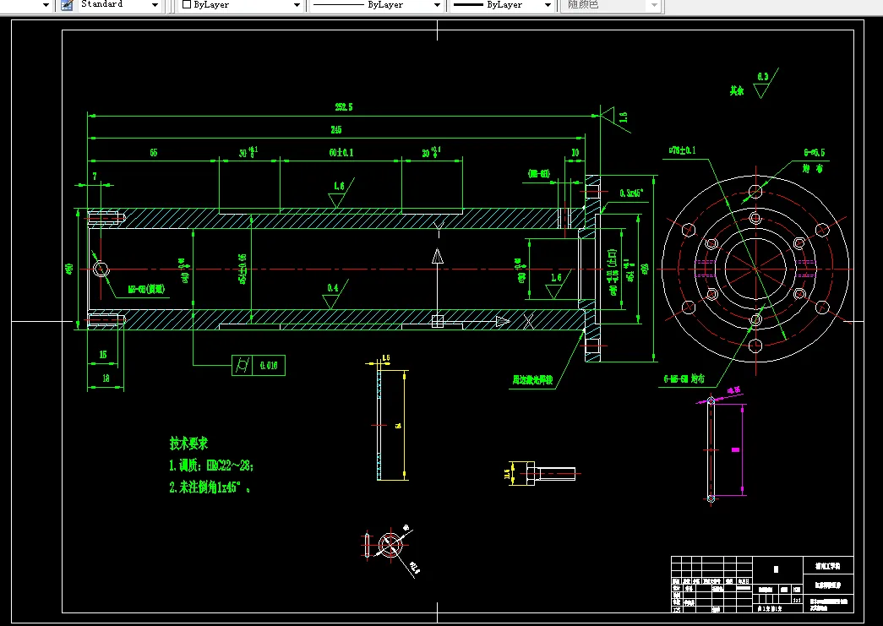Select the 55 dimension text

pyautogui.click(x=153, y=153)
